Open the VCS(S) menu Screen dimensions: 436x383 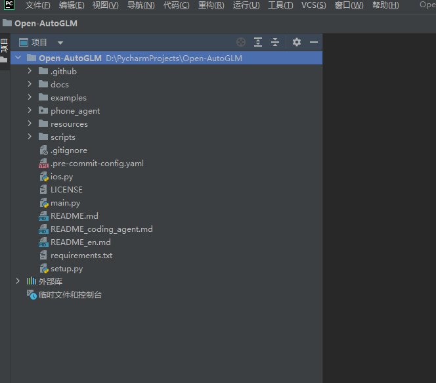(x=313, y=5)
